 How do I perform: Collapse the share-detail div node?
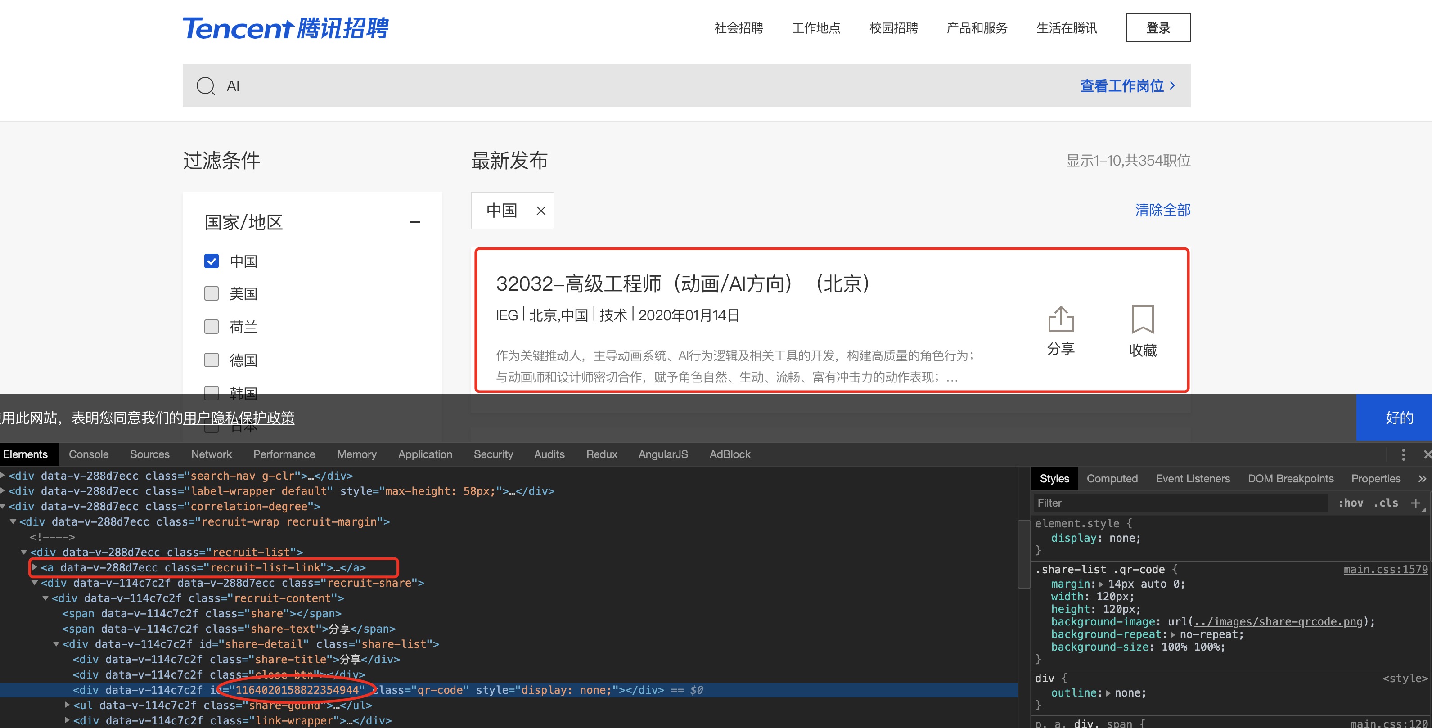click(56, 644)
